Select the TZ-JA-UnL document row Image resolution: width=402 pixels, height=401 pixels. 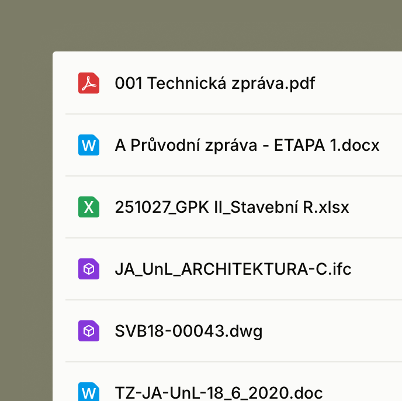[234, 382]
